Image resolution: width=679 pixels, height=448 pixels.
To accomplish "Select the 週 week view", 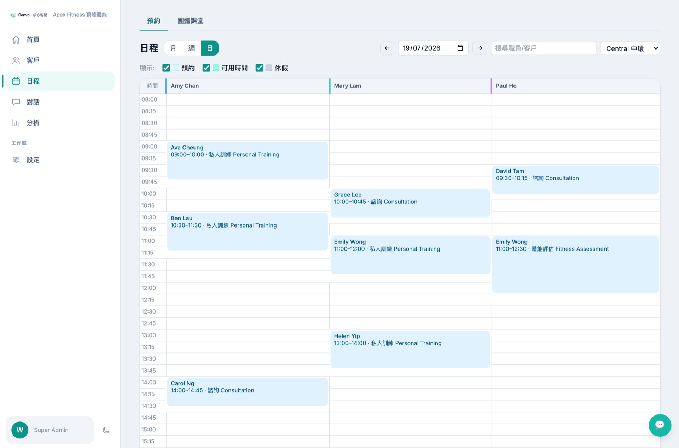I will [191, 48].
